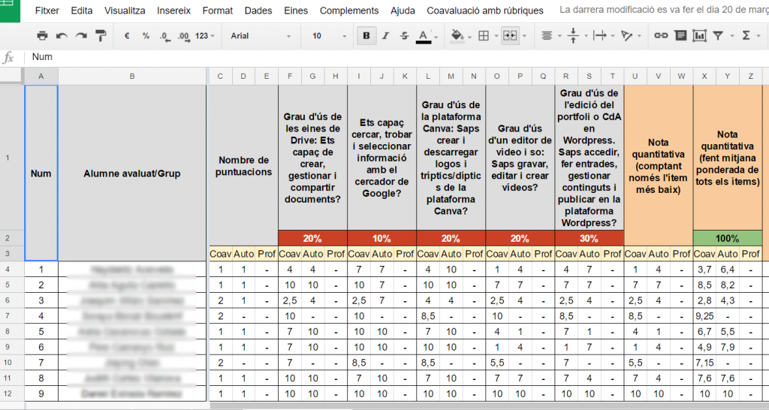Toggle Bold formatting button

point(366,35)
